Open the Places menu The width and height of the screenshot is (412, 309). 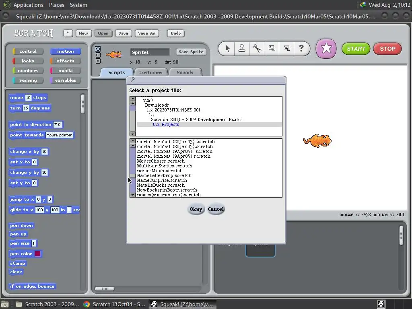pos(56,5)
